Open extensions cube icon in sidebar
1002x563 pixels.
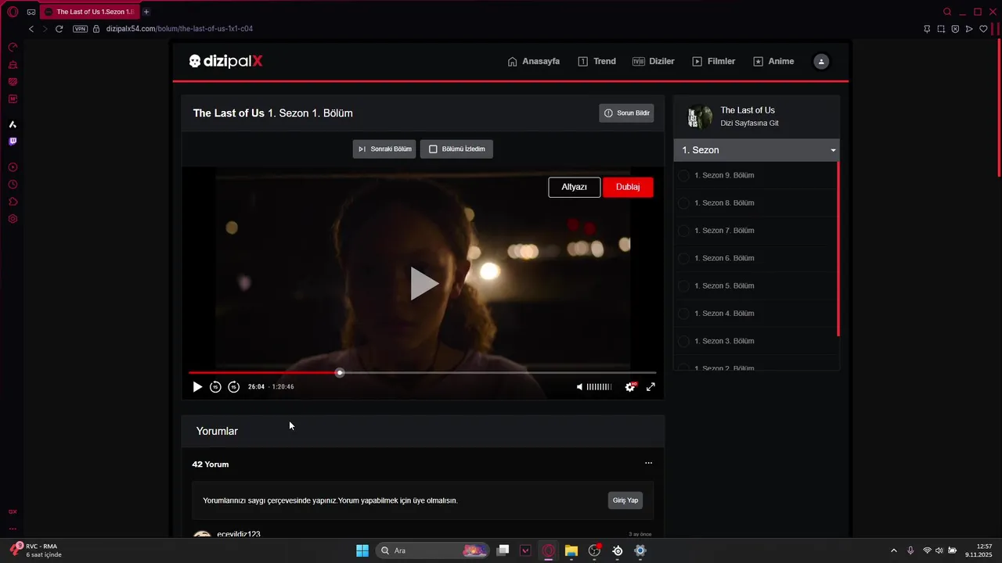tap(13, 202)
